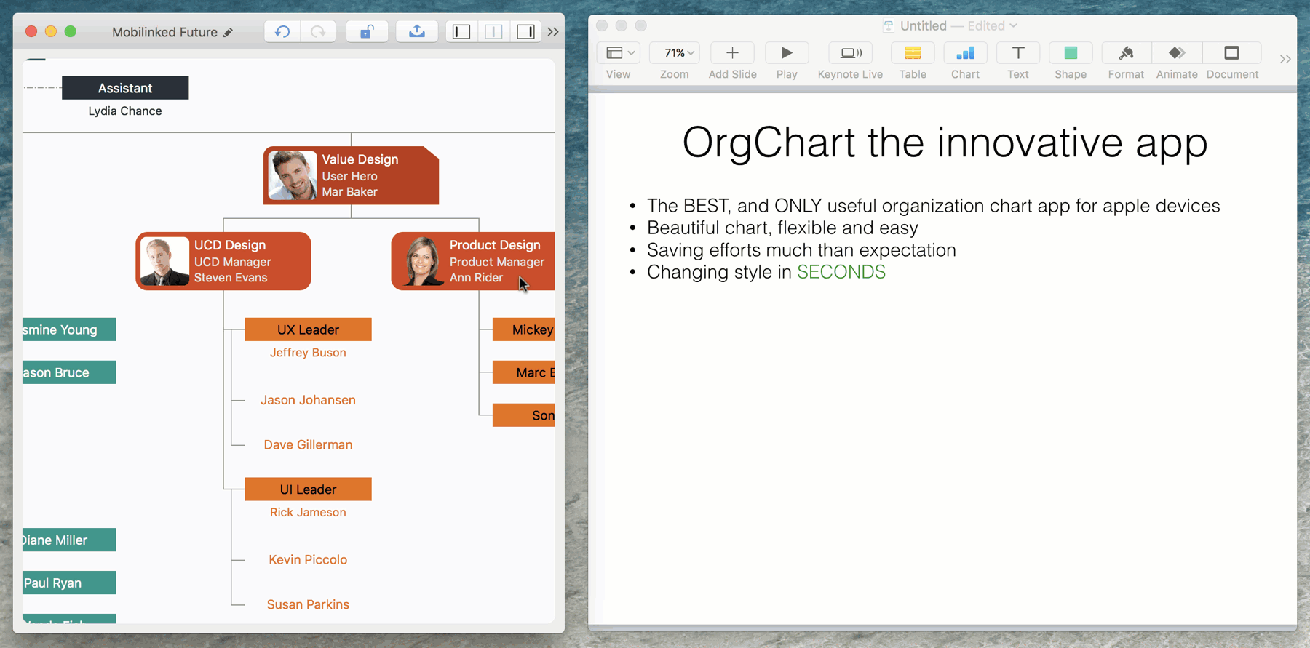
Task: Open the View dropdown in Keynote
Action: point(619,53)
